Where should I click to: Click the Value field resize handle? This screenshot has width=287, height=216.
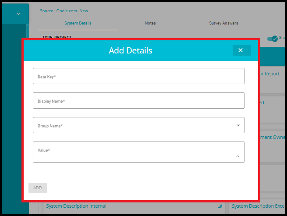tap(238, 156)
